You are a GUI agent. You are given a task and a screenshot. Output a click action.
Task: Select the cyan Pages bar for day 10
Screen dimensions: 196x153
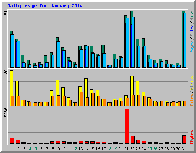[64, 59]
